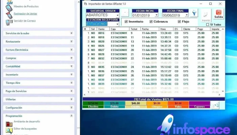Click the blank button beside Sucursal Origen
237x135 pixels.
[x=125, y=13]
